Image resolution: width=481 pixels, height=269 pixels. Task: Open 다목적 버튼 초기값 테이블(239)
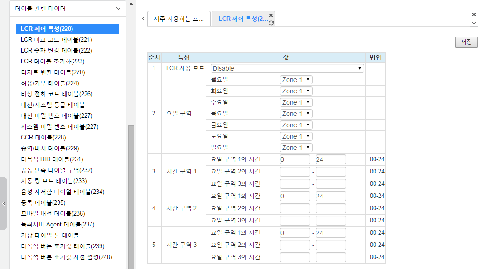[63, 246]
